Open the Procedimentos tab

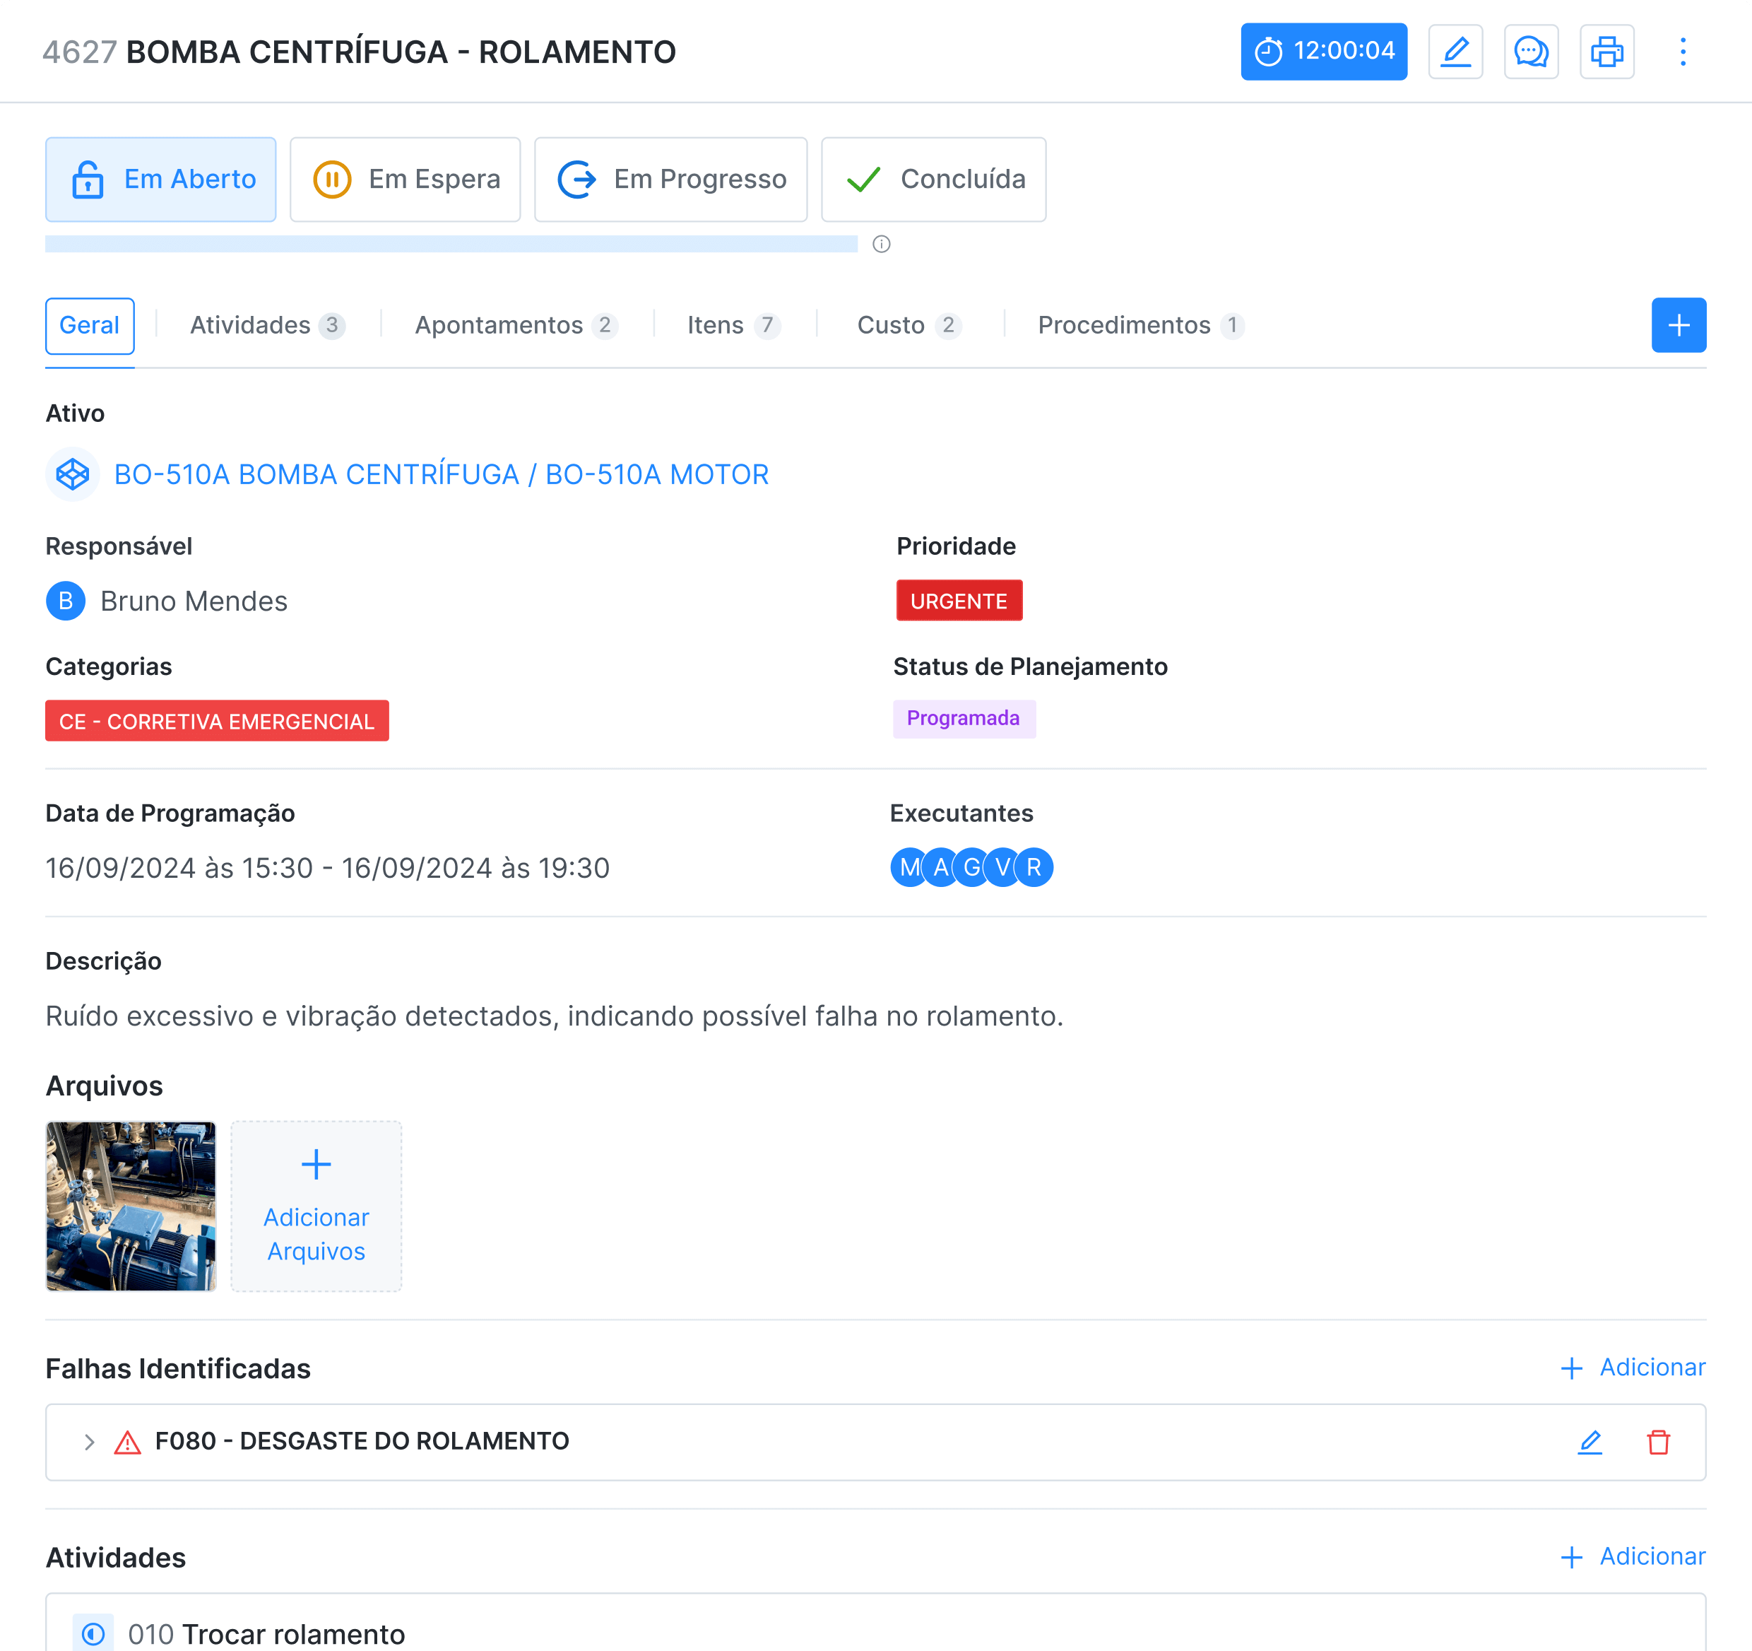click(x=1140, y=325)
